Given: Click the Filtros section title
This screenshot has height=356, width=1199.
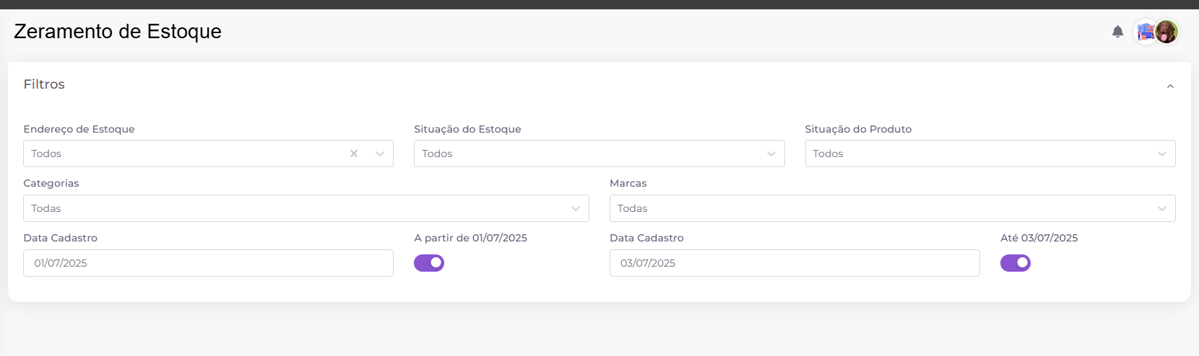Looking at the screenshot, I should [44, 84].
